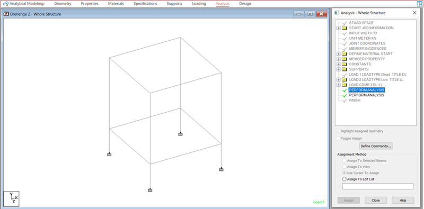Open the Properties tab

[x=90, y=4]
